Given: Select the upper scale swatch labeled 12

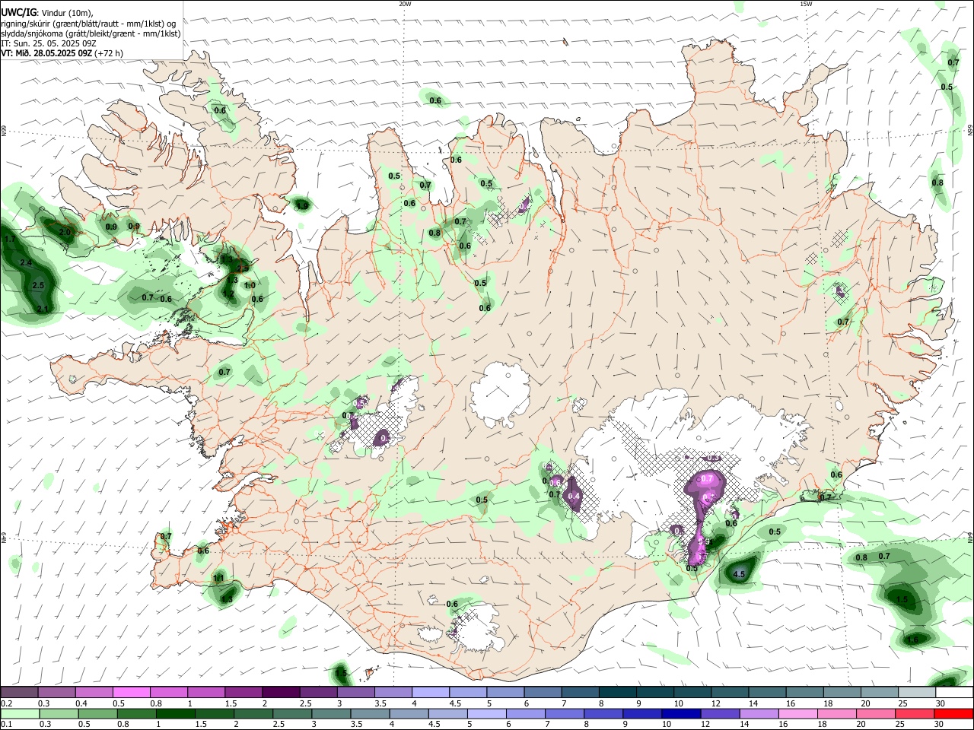Looking at the screenshot, I should pyautogui.click(x=730, y=692).
